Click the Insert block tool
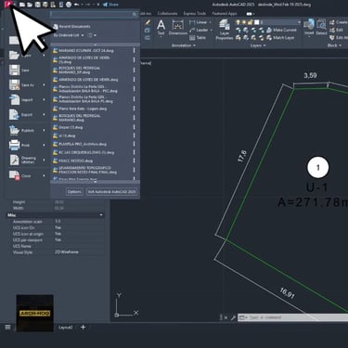 [x=309, y=27]
